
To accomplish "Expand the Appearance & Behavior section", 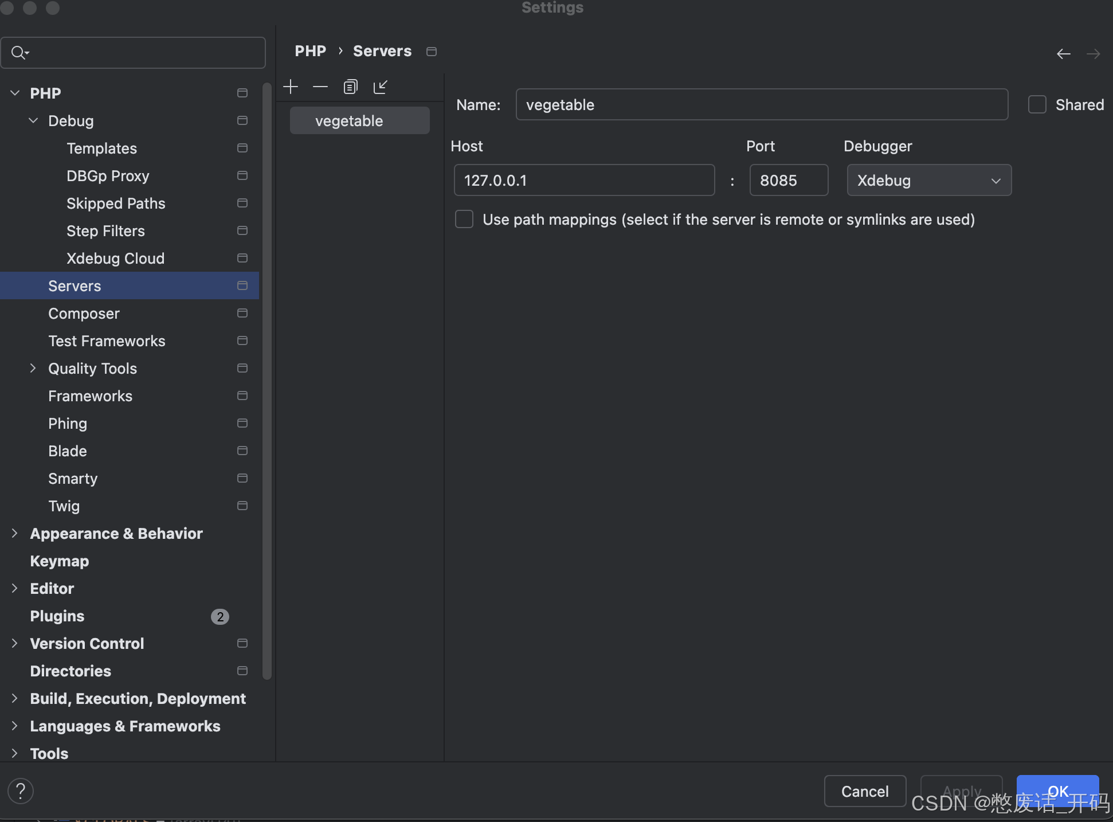I will [15, 533].
